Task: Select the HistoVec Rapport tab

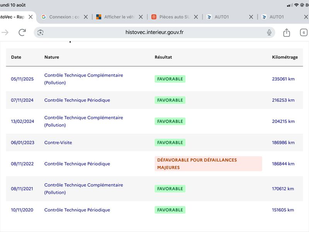Action: 12,17
